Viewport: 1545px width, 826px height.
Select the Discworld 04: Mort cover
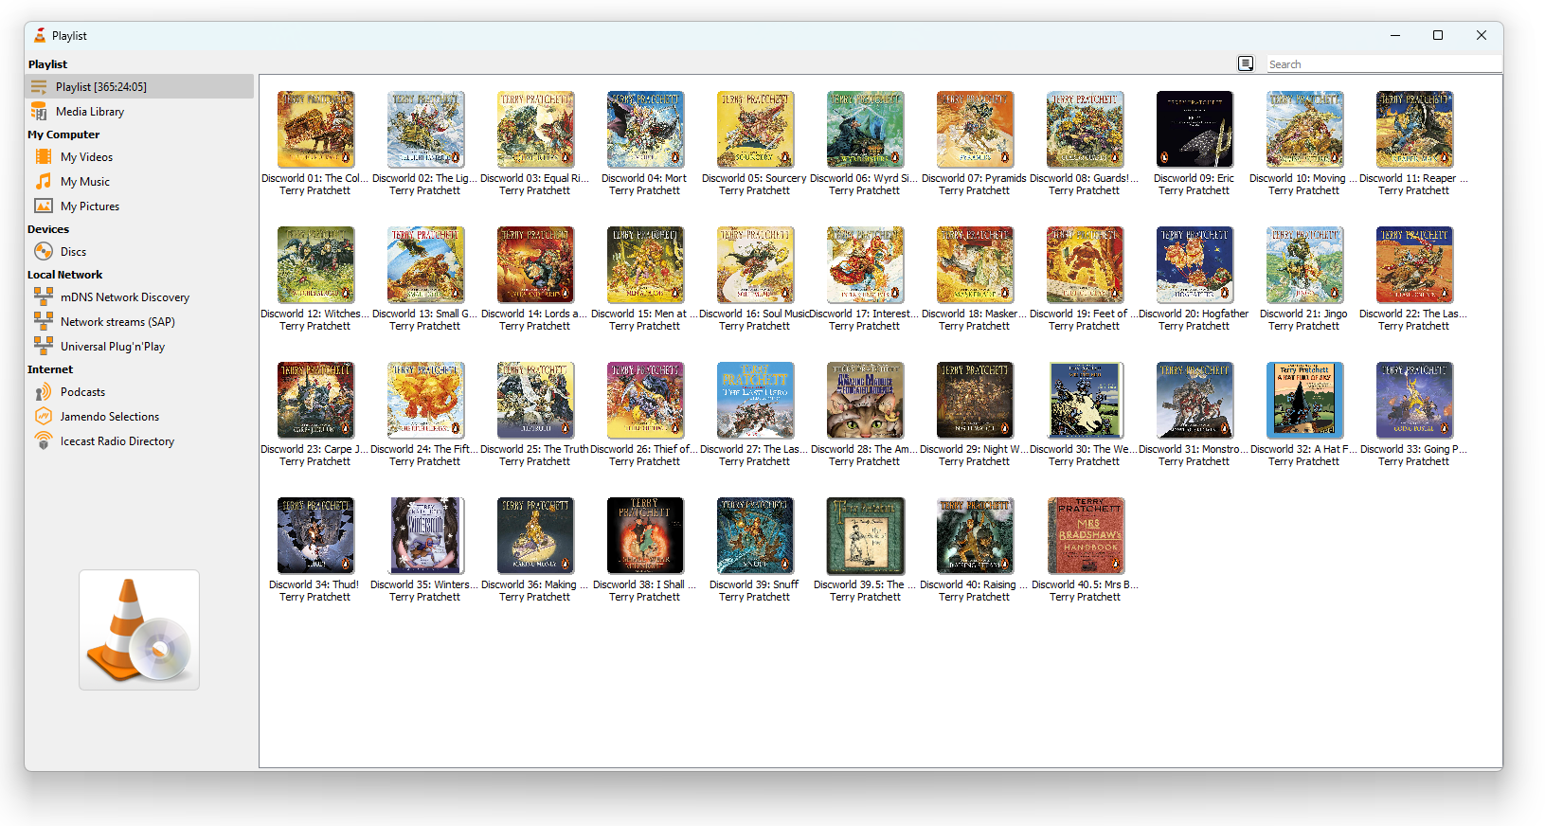645,130
